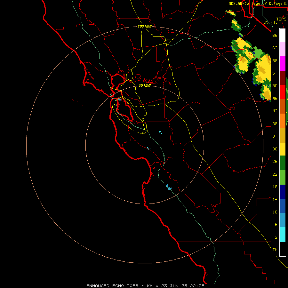Click the "30" legend value
This screenshot has width=288, height=288.
(x=275, y=149)
